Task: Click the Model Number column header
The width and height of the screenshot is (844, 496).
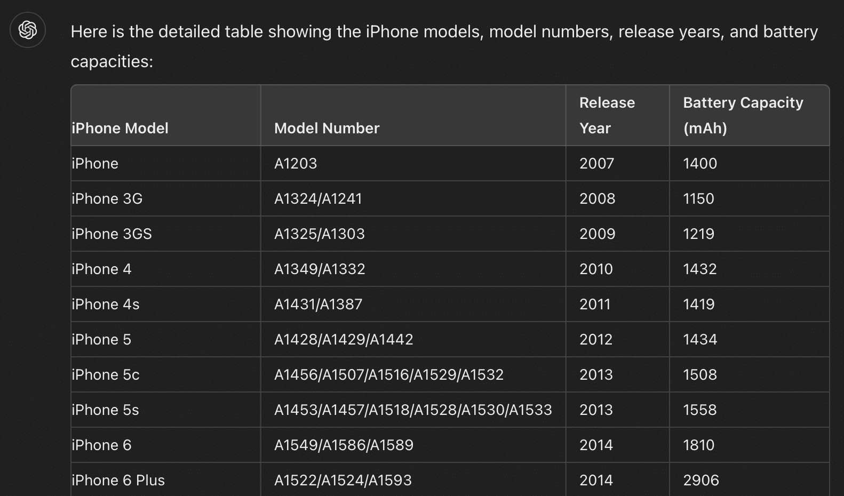Action: coord(327,128)
